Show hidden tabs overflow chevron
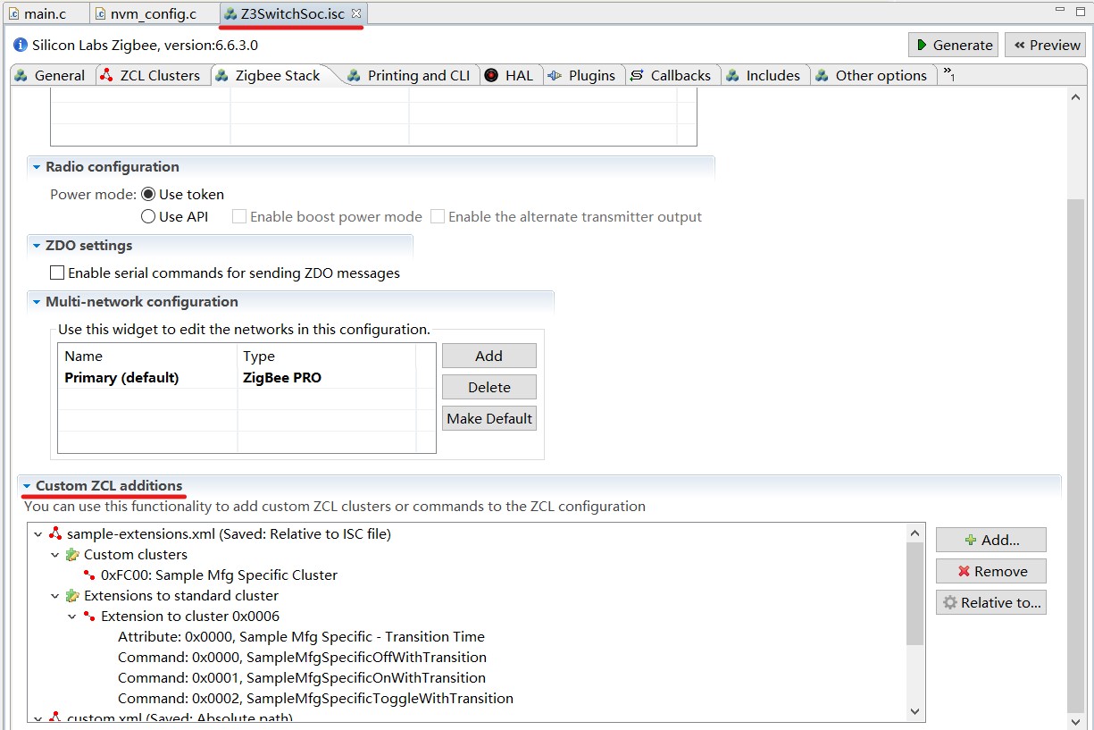 (948, 75)
